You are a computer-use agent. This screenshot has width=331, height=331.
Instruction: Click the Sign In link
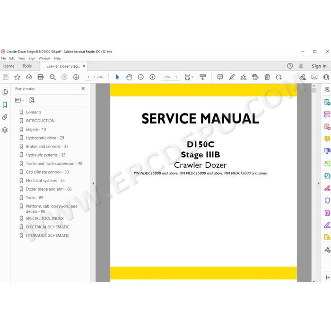[x=319, y=66]
